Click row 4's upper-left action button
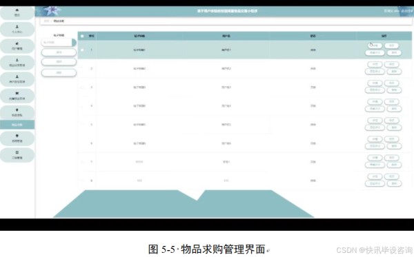414x257 pixels. [x=375, y=102]
